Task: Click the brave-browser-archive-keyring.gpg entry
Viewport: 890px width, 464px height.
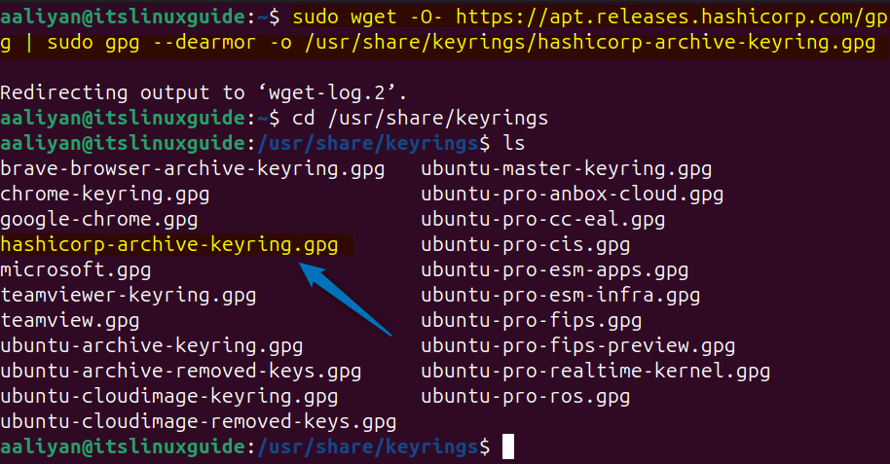Action: coord(193,169)
